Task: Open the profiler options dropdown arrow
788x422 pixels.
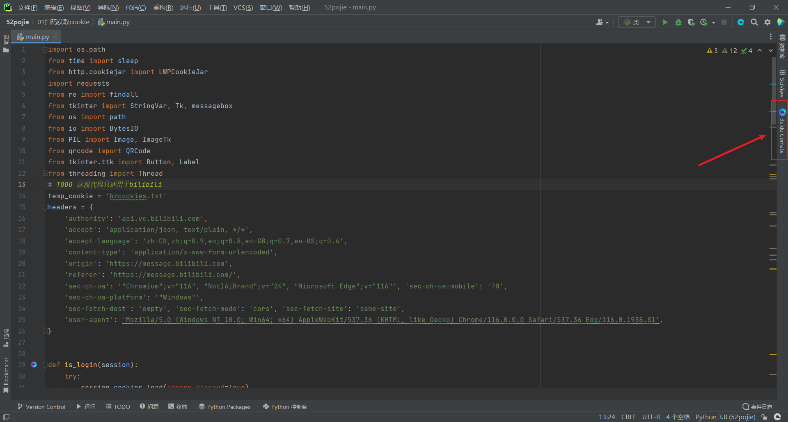Action: point(714,23)
